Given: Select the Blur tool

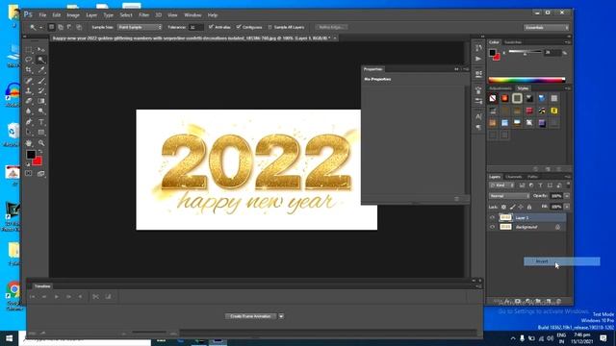Looking at the screenshot, I should [x=29, y=111].
